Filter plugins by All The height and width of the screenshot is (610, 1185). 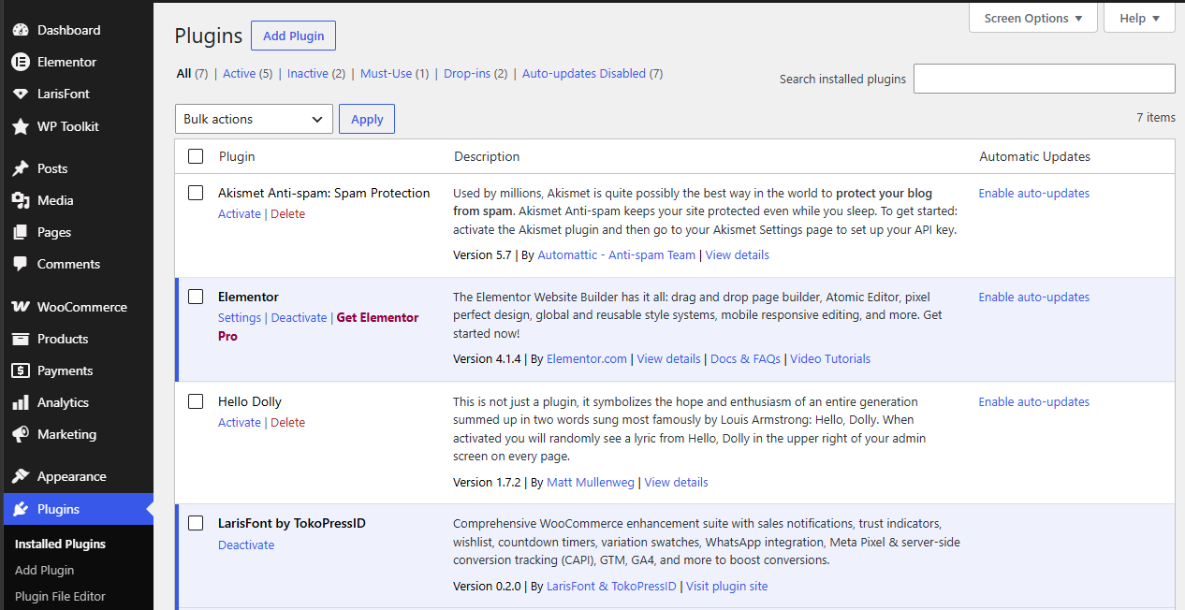[183, 73]
